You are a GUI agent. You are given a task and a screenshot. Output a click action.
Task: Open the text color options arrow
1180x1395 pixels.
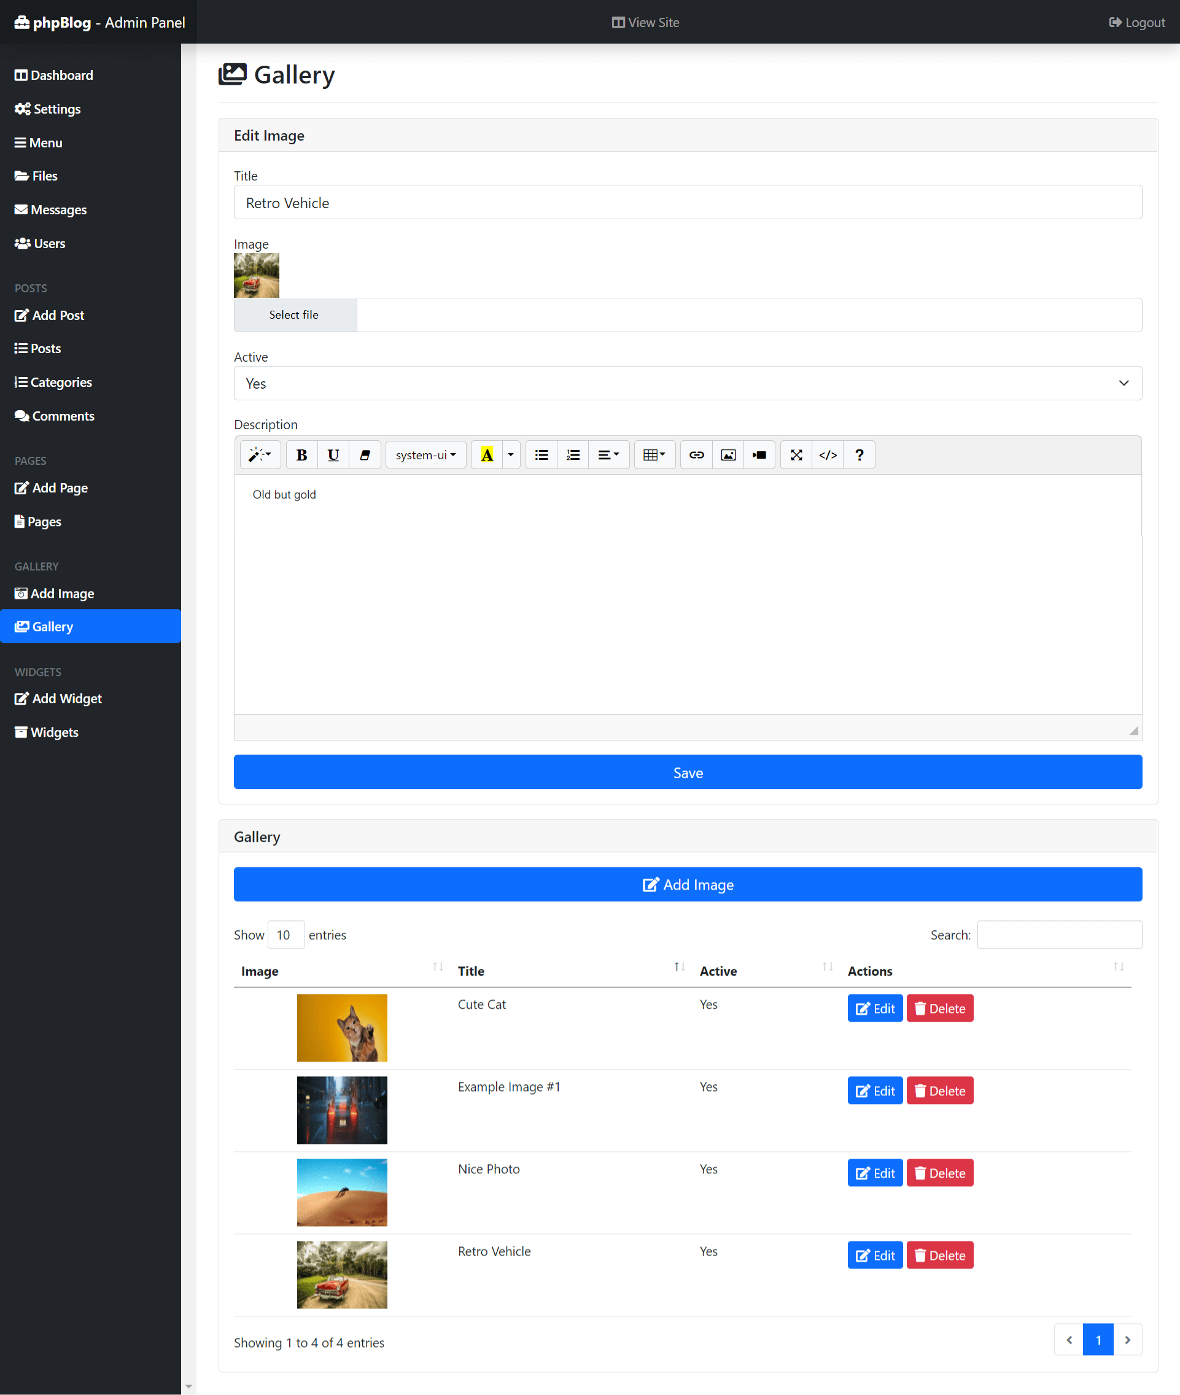tap(510, 455)
